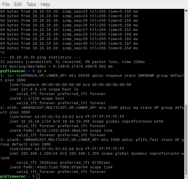The image size is (188, 179).
Task: Click the icmp_seq=25 time=0.155 line
Action: point(69,21)
